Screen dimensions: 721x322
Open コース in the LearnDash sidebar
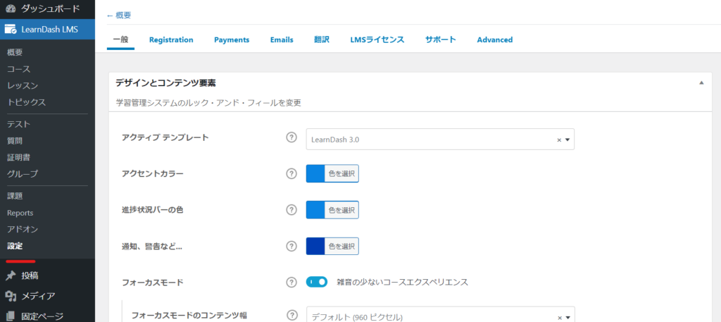[x=19, y=69]
